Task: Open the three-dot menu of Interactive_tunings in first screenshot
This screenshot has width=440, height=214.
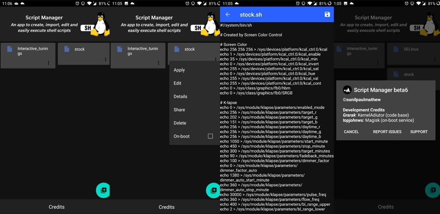Action: [x=49, y=63]
